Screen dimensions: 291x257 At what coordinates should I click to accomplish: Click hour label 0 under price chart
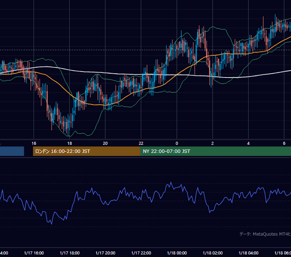[x=177, y=143]
